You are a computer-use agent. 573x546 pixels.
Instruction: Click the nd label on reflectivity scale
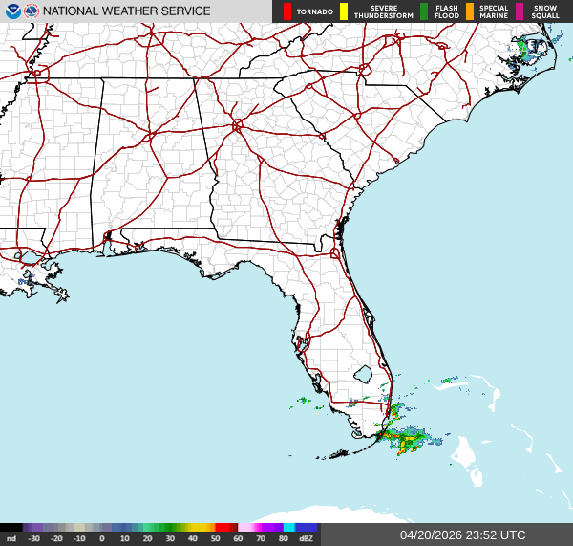pos(11,538)
